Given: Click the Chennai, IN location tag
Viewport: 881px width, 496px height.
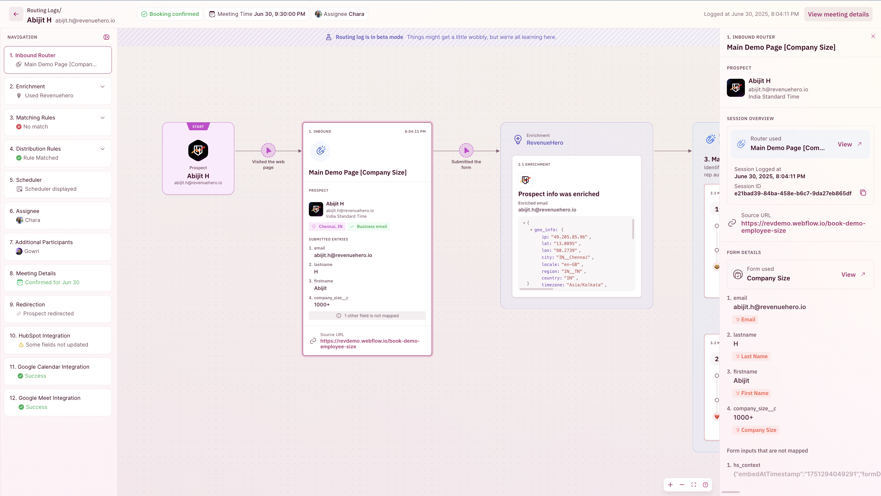Looking at the screenshot, I should pyautogui.click(x=327, y=226).
